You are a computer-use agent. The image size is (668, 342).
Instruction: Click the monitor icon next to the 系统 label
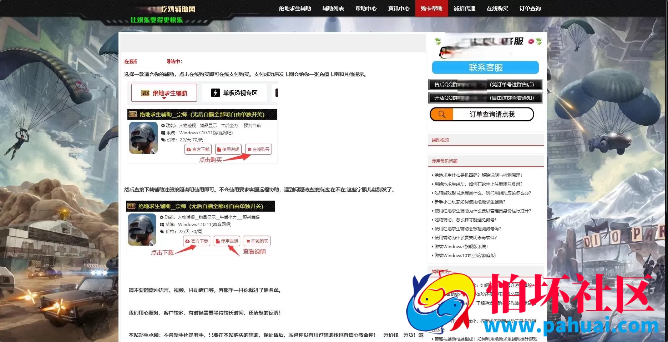click(x=163, y=133)
